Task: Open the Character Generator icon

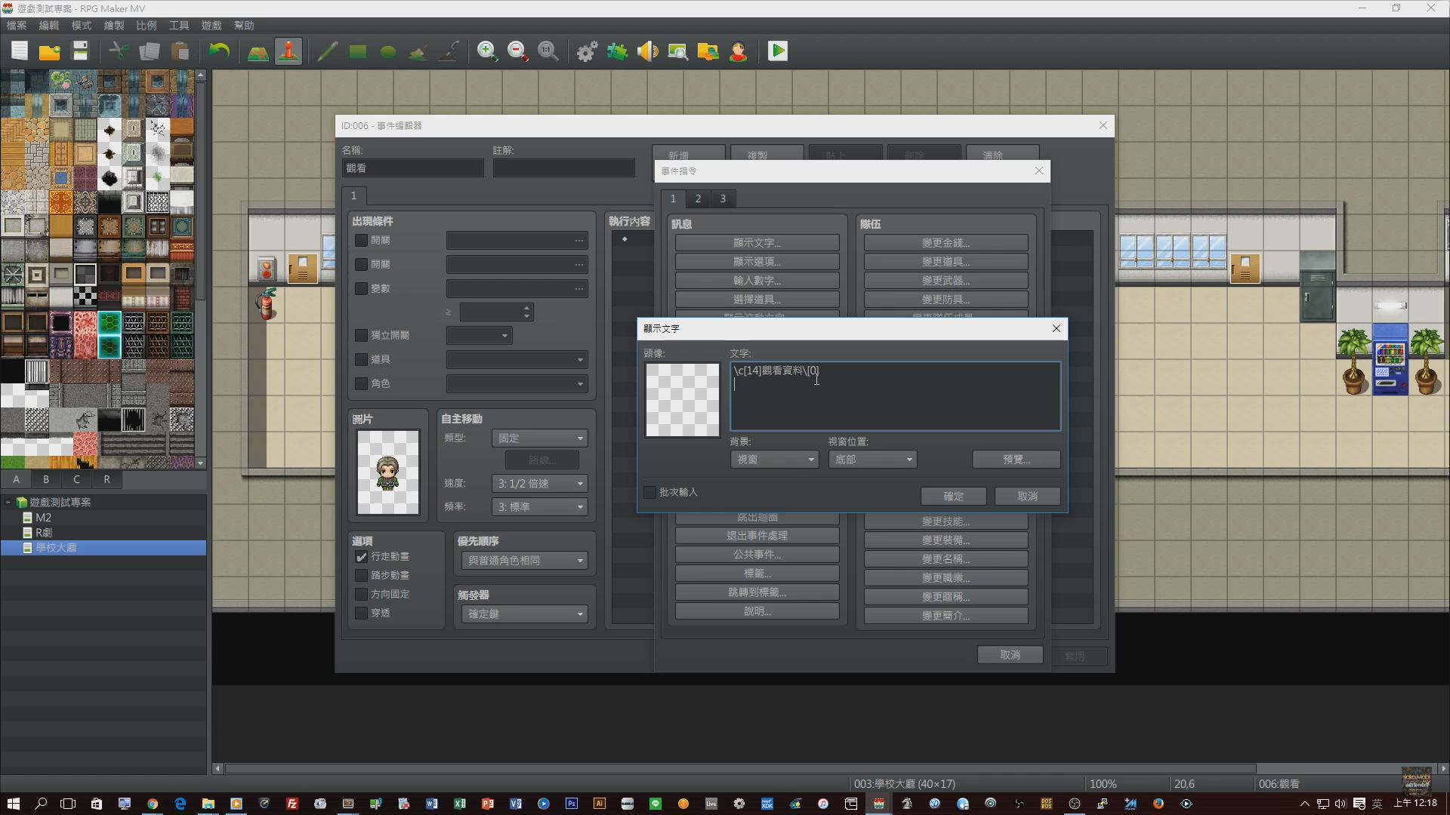Action: 739,51
